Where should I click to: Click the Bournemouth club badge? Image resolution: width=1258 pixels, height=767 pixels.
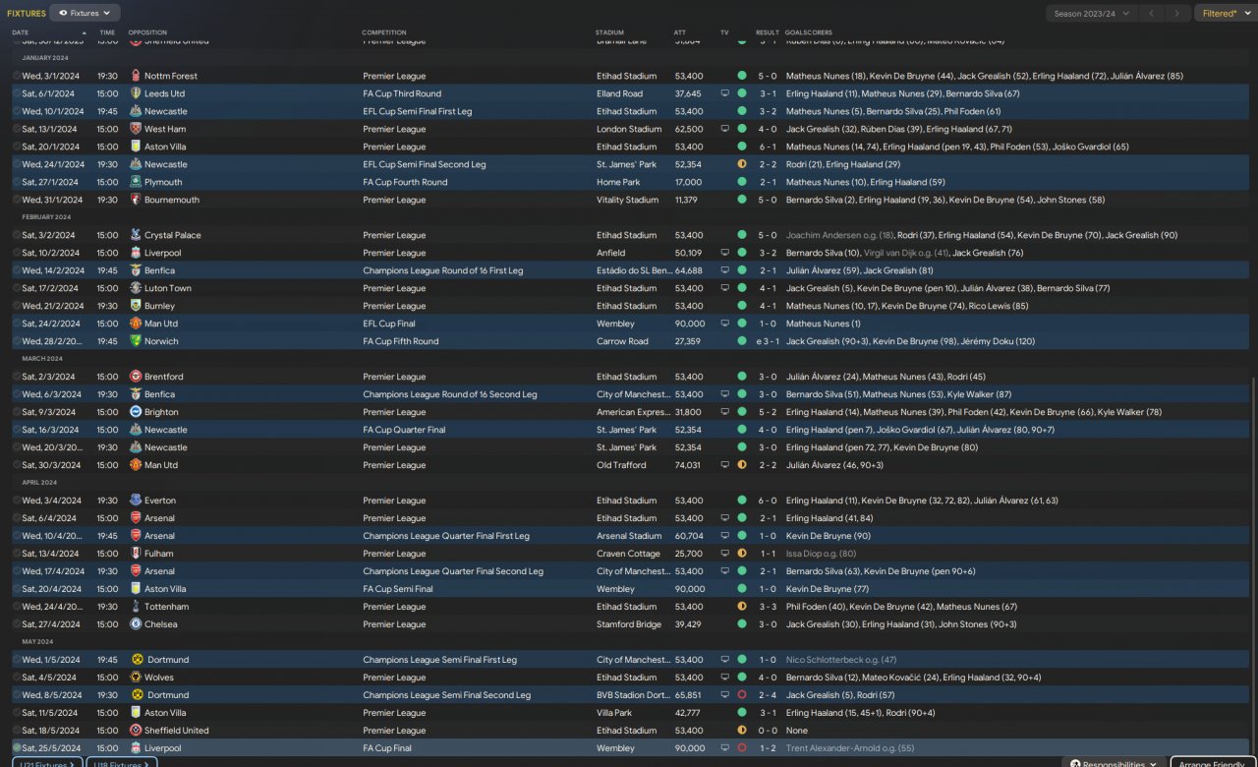pos(136,200)
